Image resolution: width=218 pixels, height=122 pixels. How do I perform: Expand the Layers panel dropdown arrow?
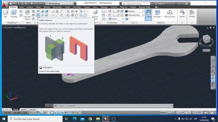pos(182,23)
